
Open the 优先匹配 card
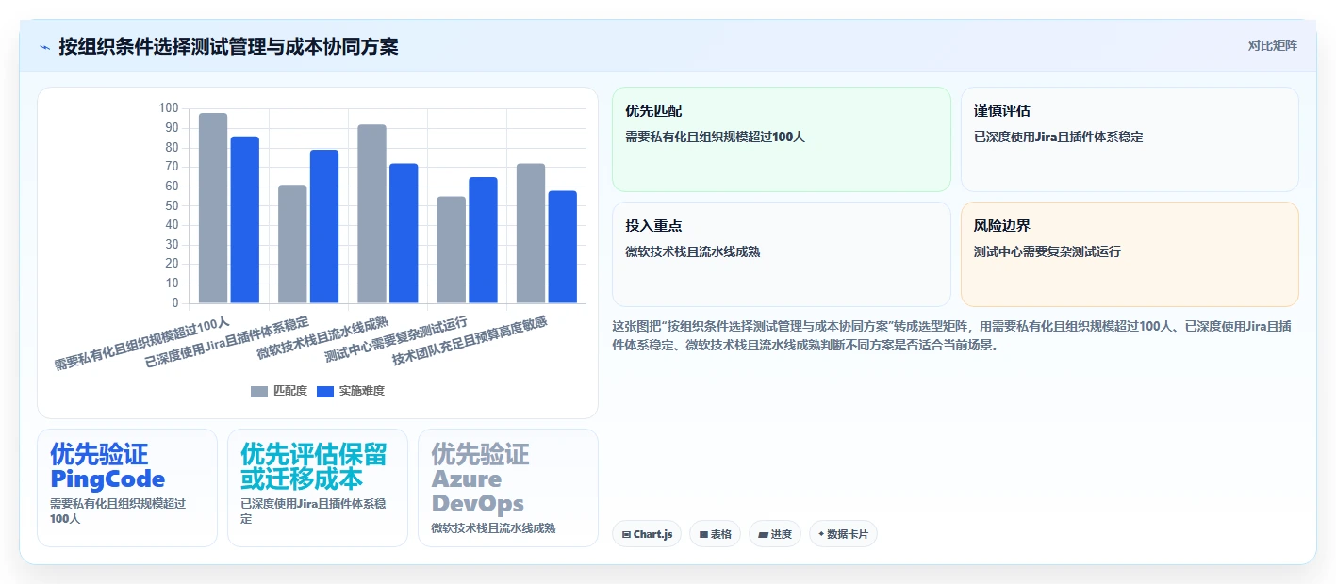pos(782,139)
